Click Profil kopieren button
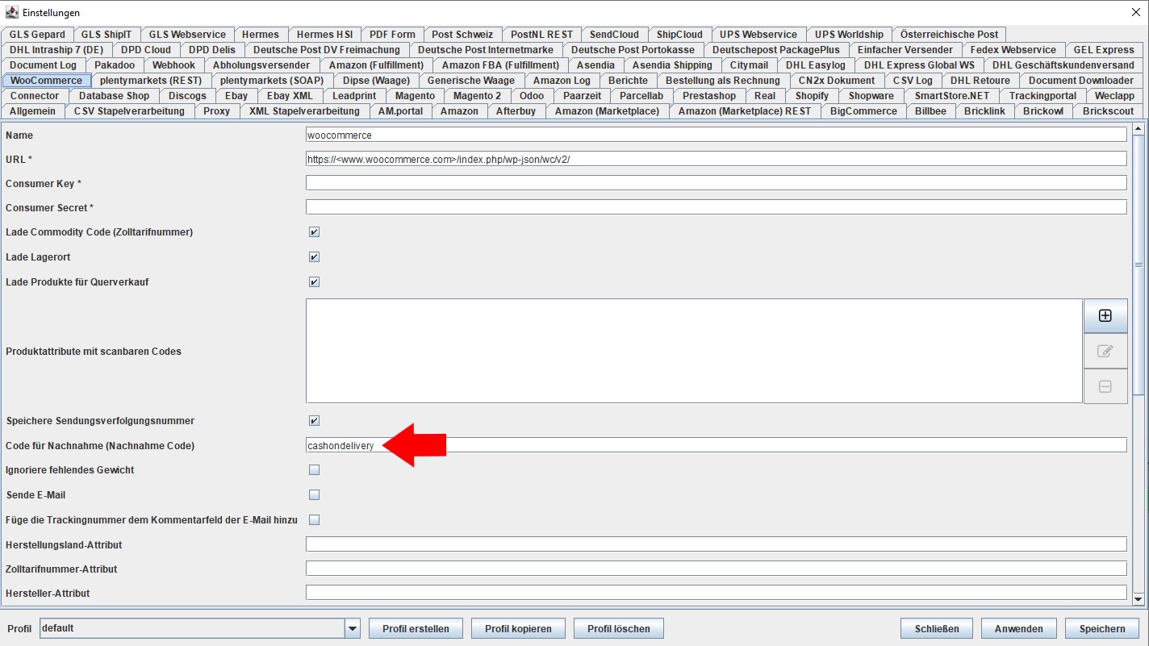Viewport: 1149px width, 646px height. click(518, 629)
